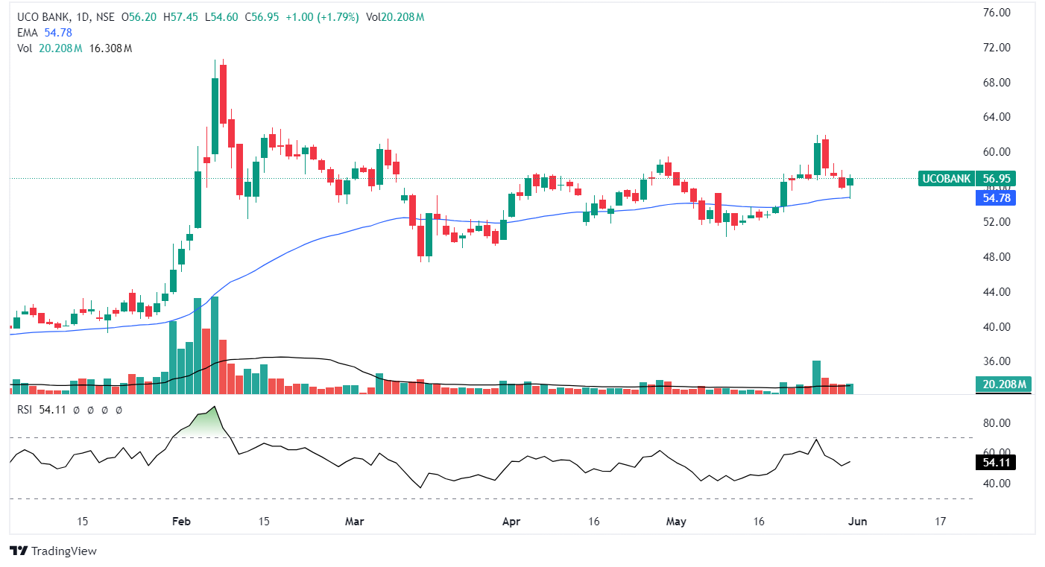Click the UCOBANK price label tag
1045x567 pixels.
[947, 178]
